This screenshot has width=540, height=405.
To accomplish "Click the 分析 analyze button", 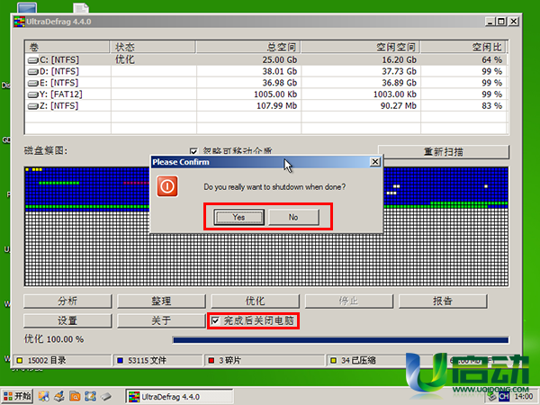I will click(x=67, y=301).
